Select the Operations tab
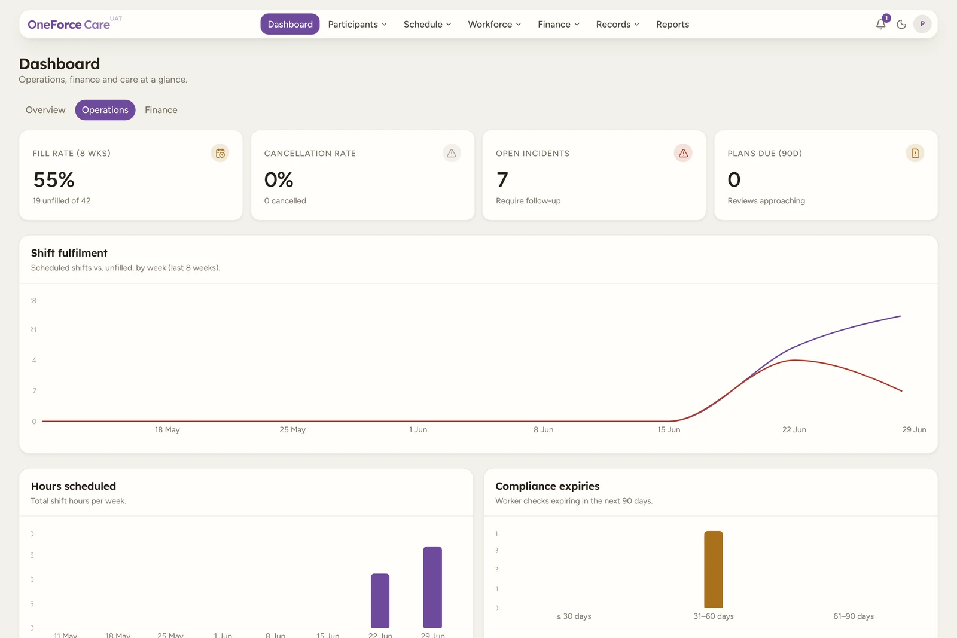 [x=105, y=110]
